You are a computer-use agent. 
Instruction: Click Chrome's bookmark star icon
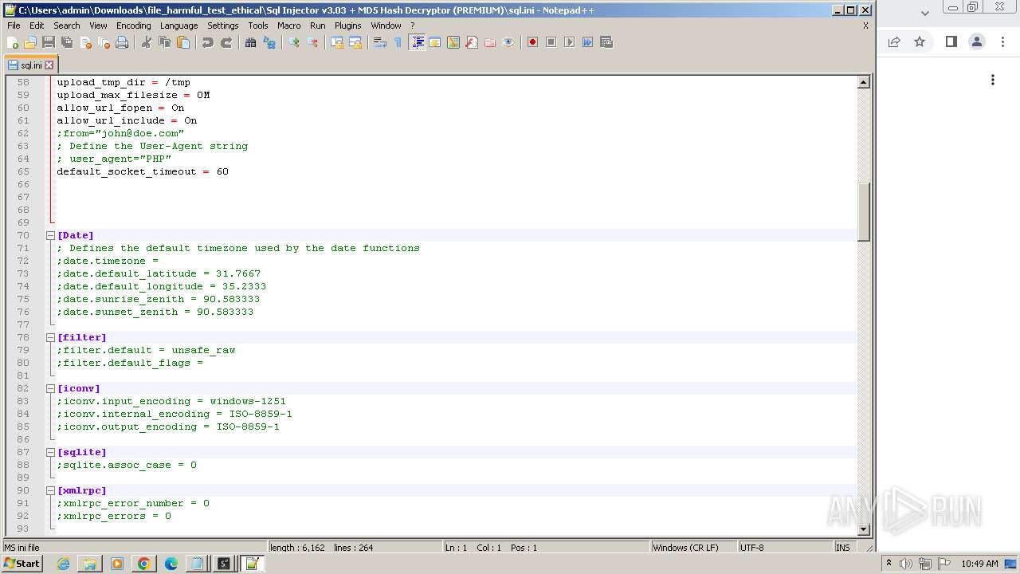(920, 41)
